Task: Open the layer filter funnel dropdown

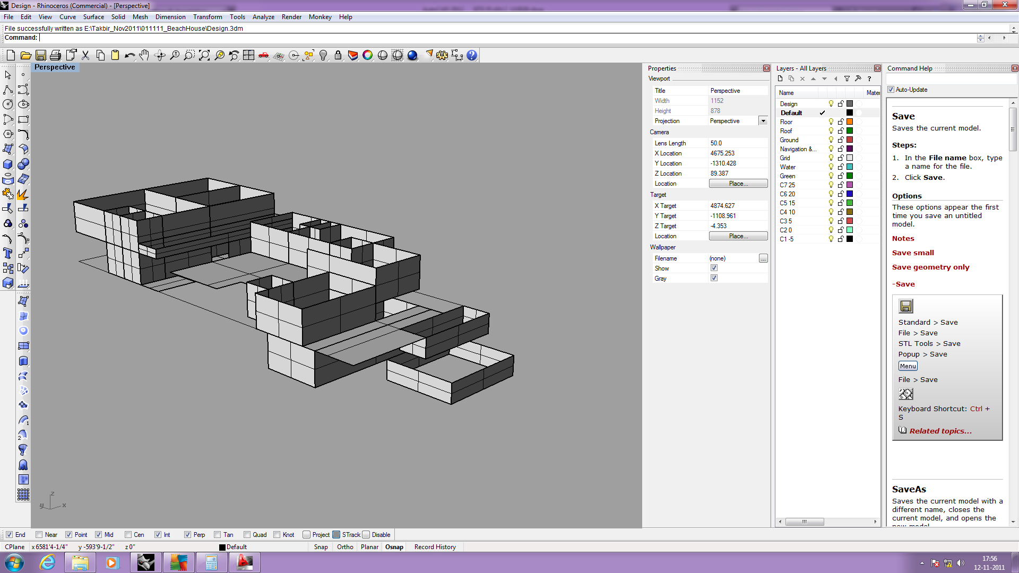Action: (x=847, y=79)
